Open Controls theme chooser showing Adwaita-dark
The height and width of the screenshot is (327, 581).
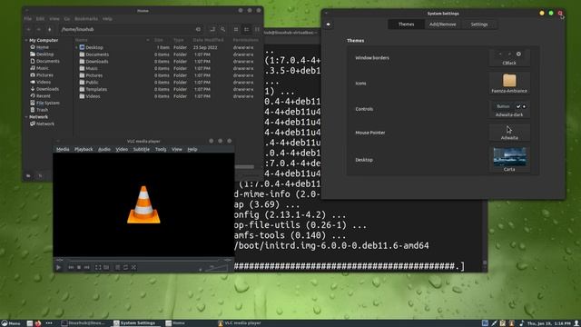click(x=509, y=109)
